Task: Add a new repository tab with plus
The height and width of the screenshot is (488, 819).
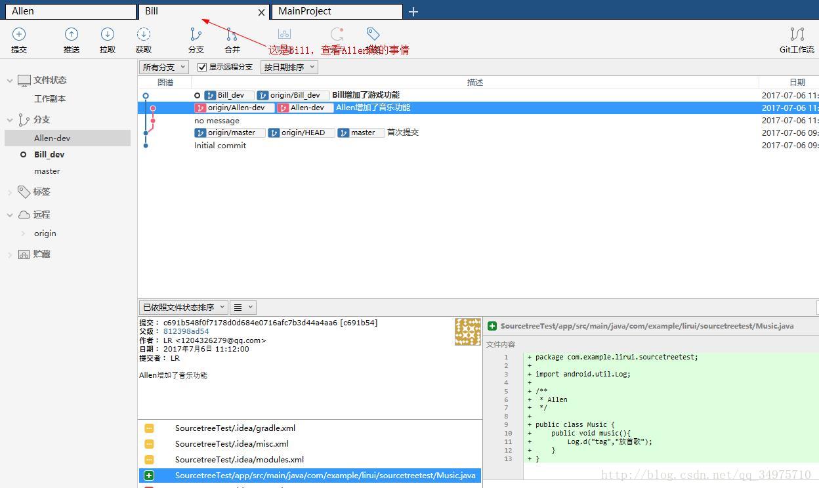Action: click(413, 12)
